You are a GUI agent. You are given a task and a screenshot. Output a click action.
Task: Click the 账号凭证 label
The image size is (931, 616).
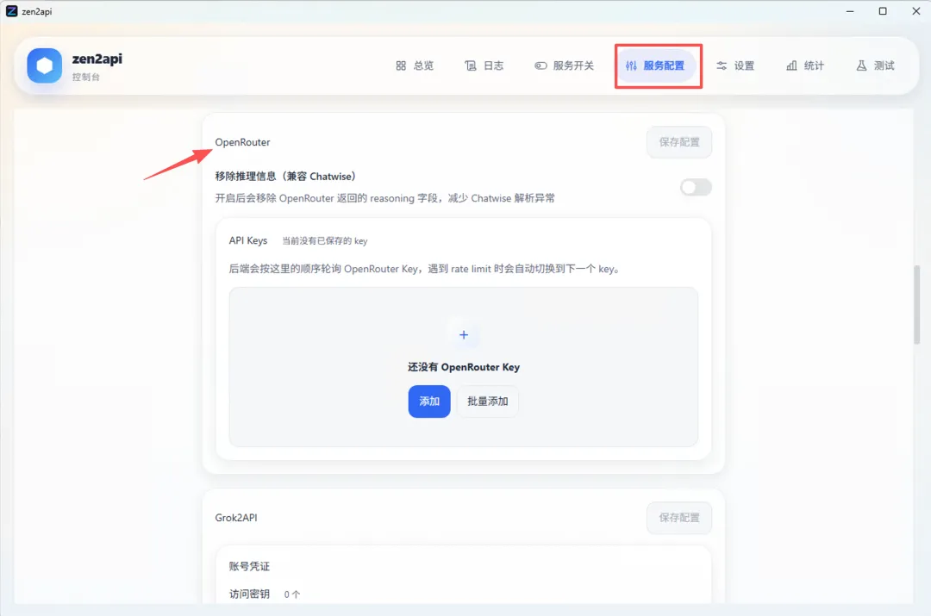(x=249, y=567)
